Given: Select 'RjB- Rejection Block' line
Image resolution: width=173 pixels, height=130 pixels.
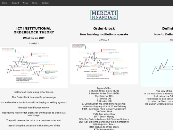Looking at the screenshot, I should pyautogui.click(x=104, y=124).
